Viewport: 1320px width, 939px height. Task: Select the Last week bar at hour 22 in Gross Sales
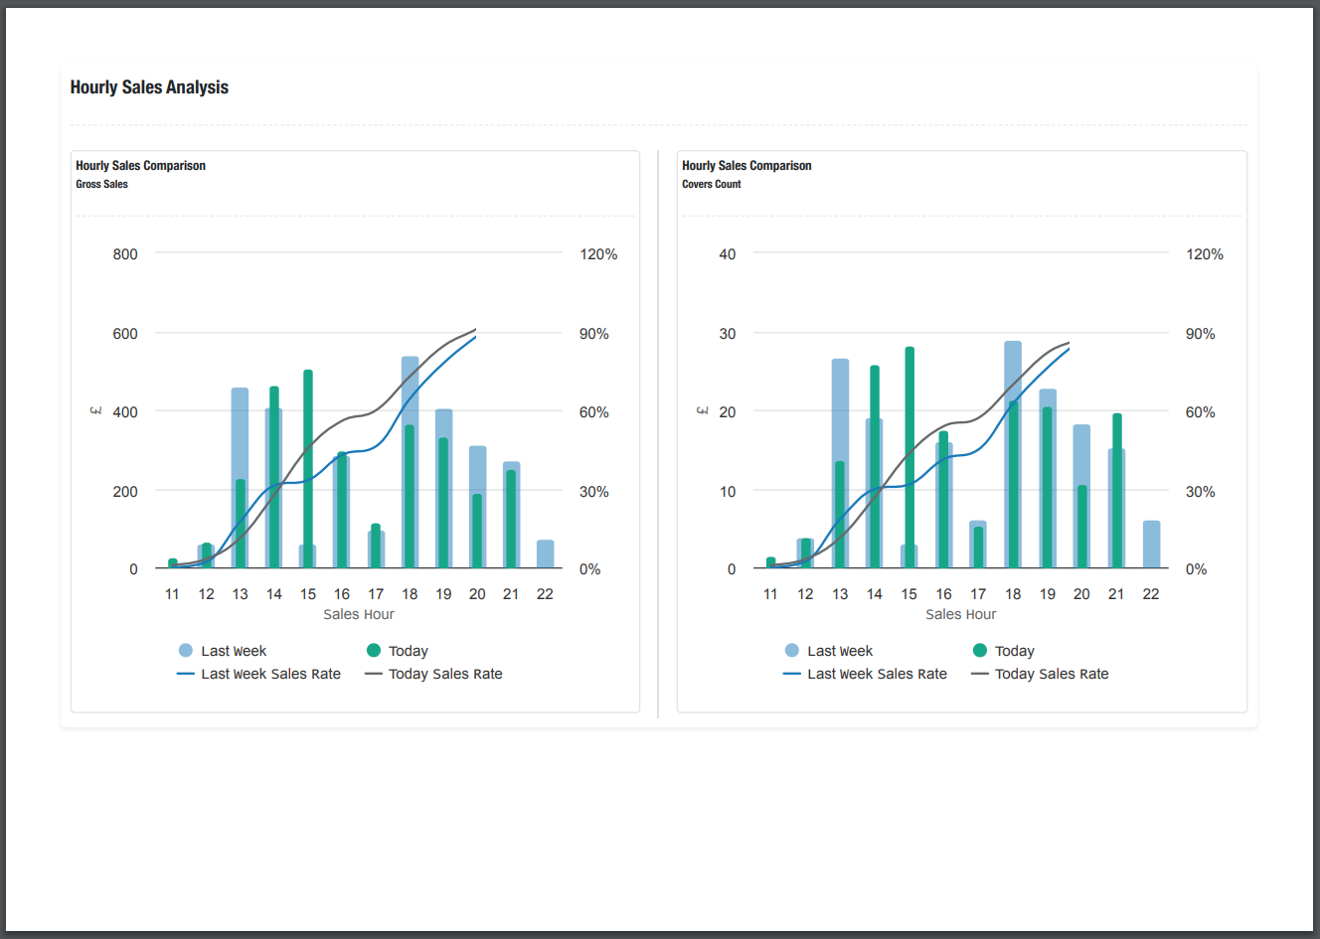pos(545,554)
